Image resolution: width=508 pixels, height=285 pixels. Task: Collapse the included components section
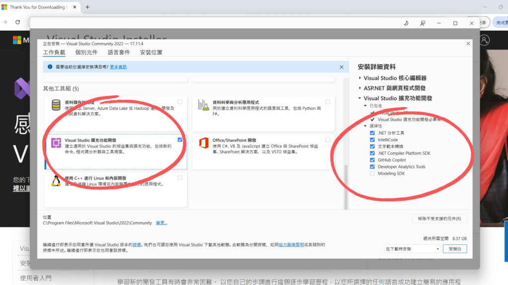coord(366,106)
